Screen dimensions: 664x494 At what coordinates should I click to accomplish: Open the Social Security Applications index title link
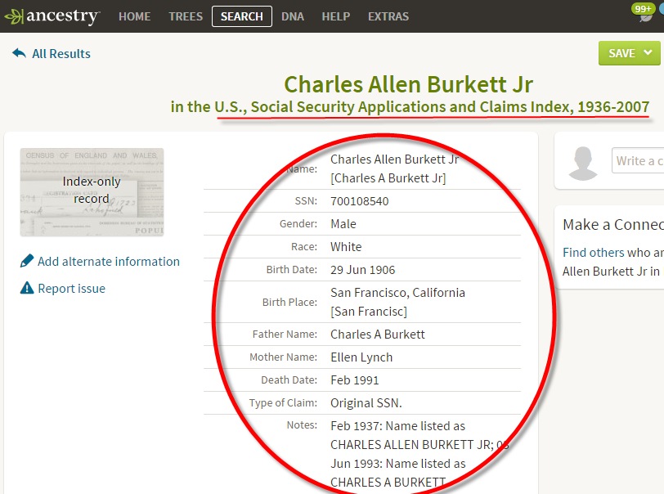click(406, 106)
